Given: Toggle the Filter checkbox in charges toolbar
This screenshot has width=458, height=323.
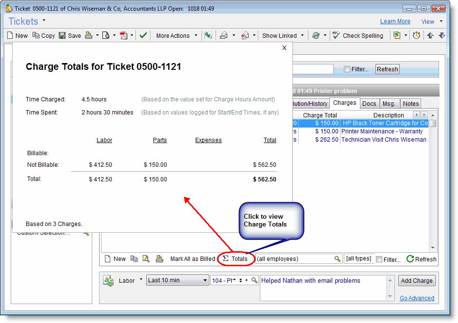Looking at the screenshot, I should (x=379, y=259).
